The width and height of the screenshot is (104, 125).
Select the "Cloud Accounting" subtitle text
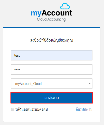click(x=51, y=19)
